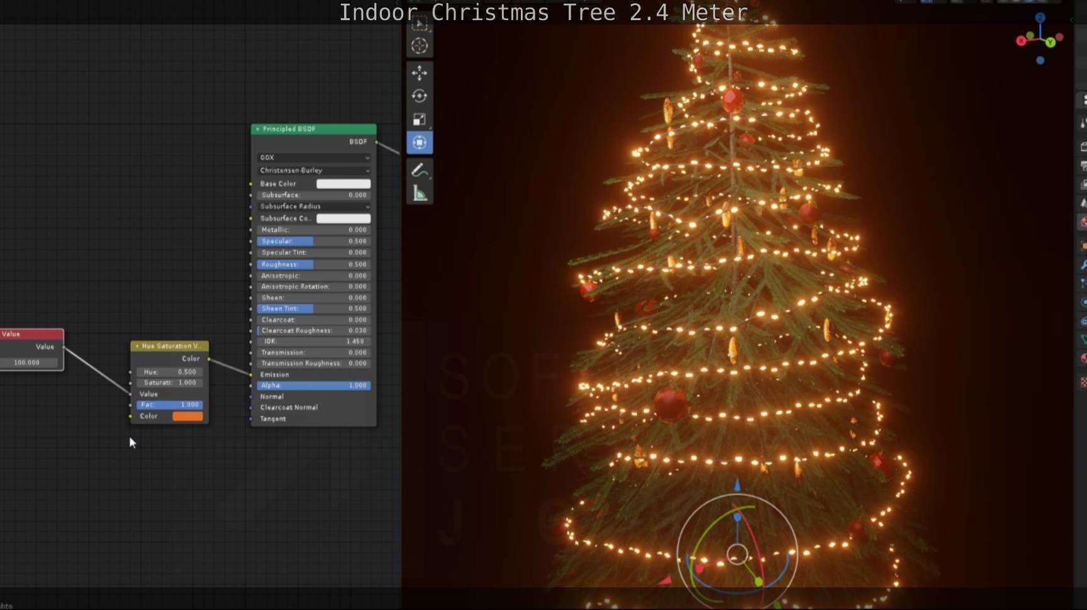Collapse the Hue Saturation Value node
Screen dimensions: 1087x610
click(137, 346)
